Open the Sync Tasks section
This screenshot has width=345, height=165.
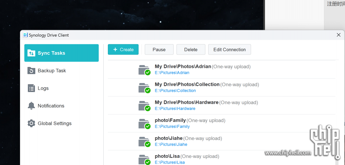coord(61,53)
